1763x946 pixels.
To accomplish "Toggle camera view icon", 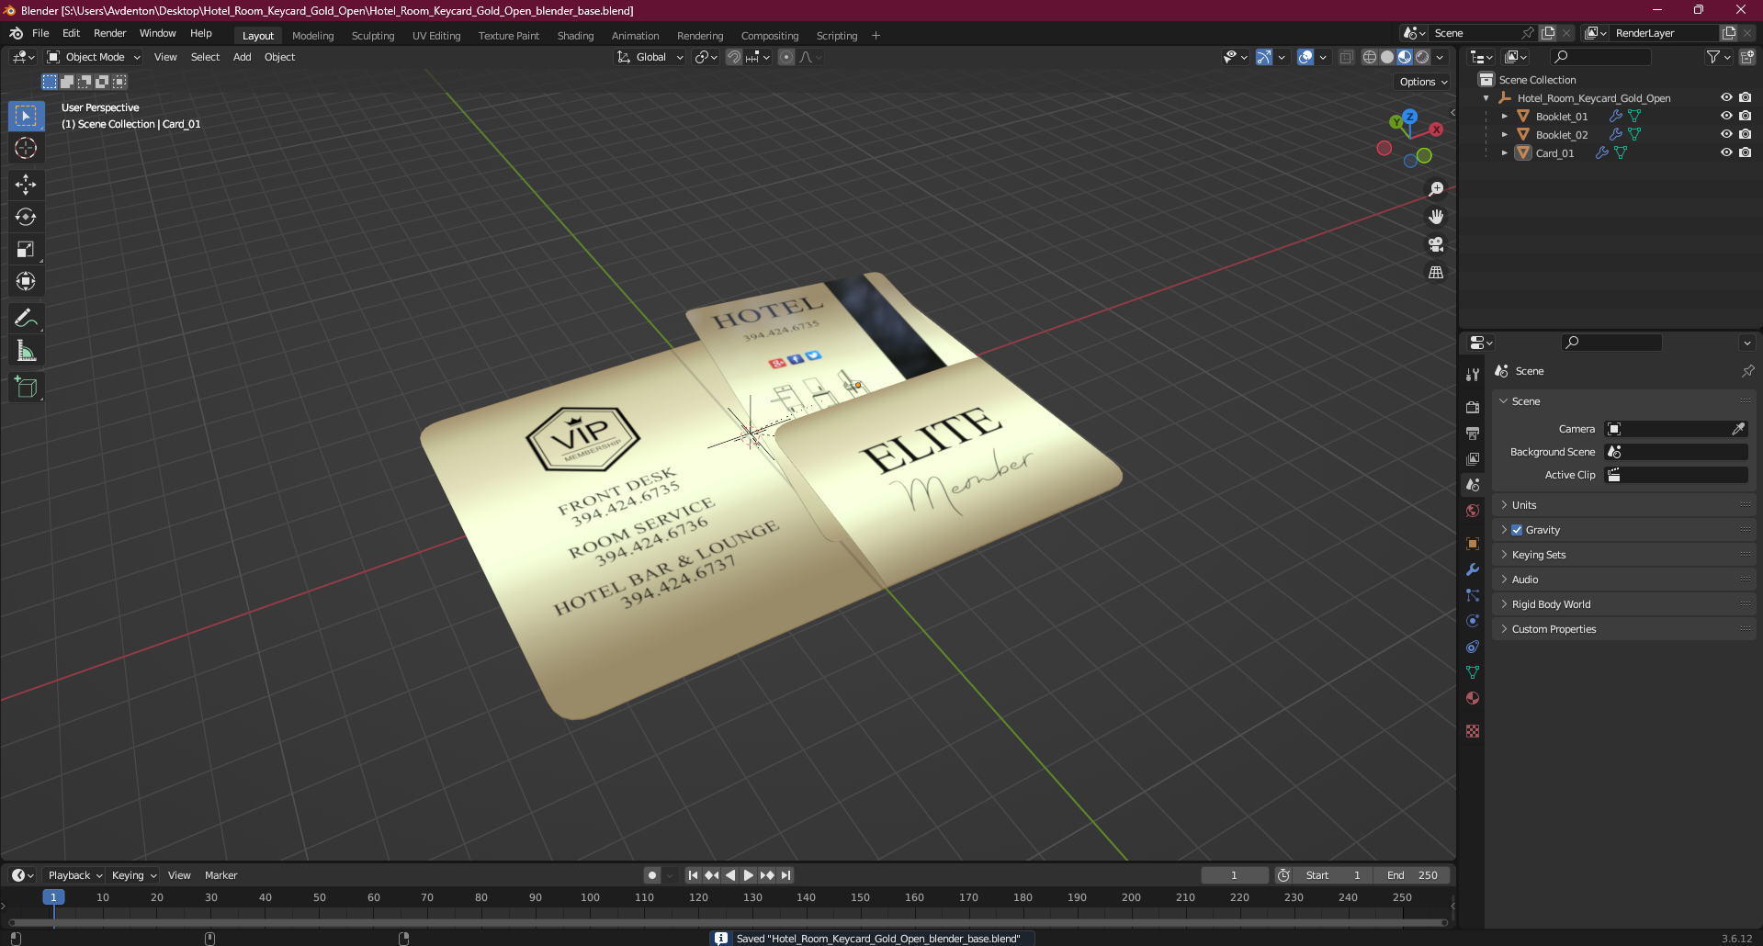I will click(x=1436, y=244).
